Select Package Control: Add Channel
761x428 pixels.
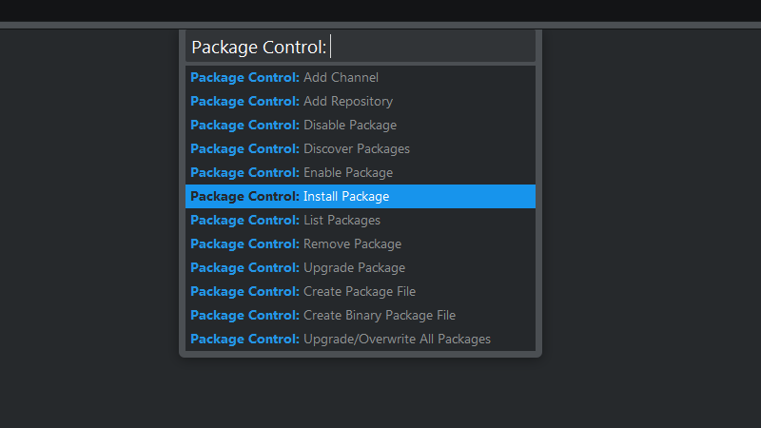click(360, 78)
